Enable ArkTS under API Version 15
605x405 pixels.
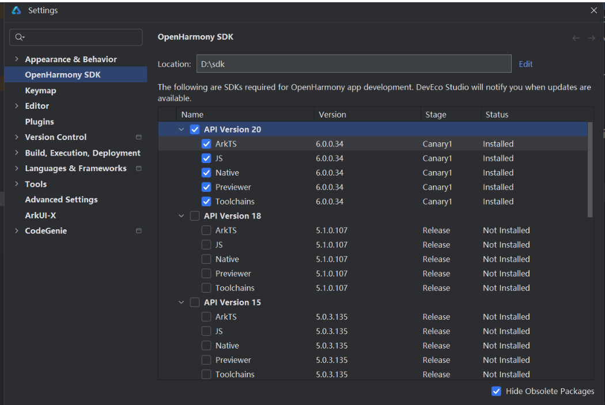click(206, 317)
